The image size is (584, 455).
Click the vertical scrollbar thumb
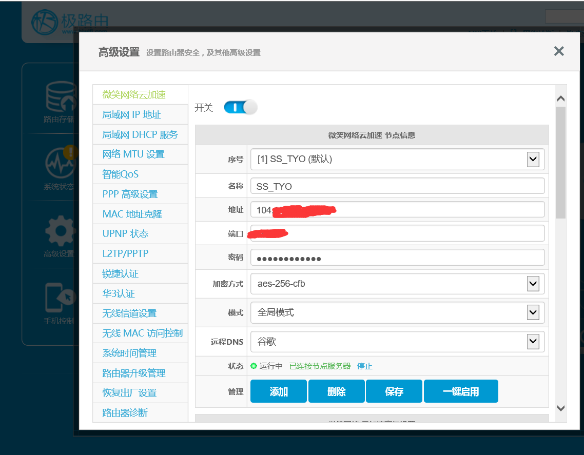pyautogui.click(x=560, y=162)
